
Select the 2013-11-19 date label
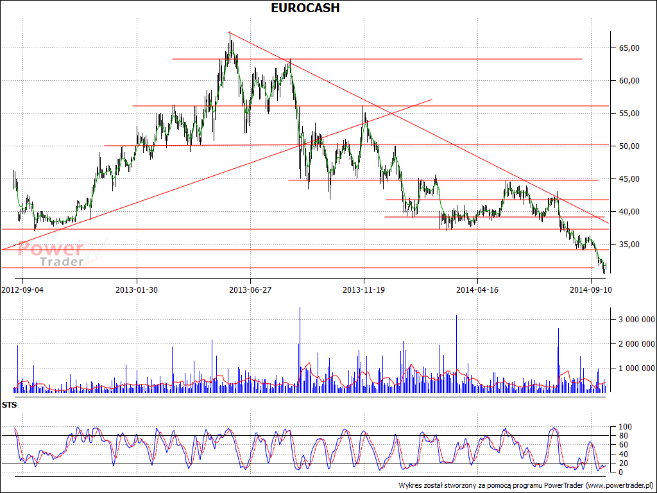pos(364,290)
